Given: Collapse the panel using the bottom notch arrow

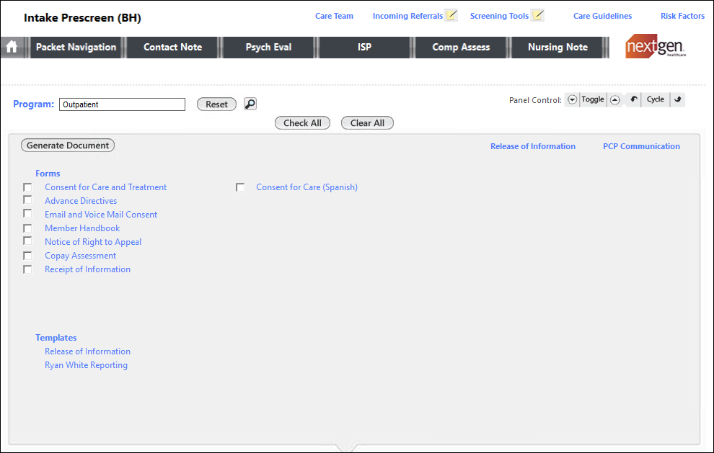Looking at the screenshot, I should [x=348, y=448].
